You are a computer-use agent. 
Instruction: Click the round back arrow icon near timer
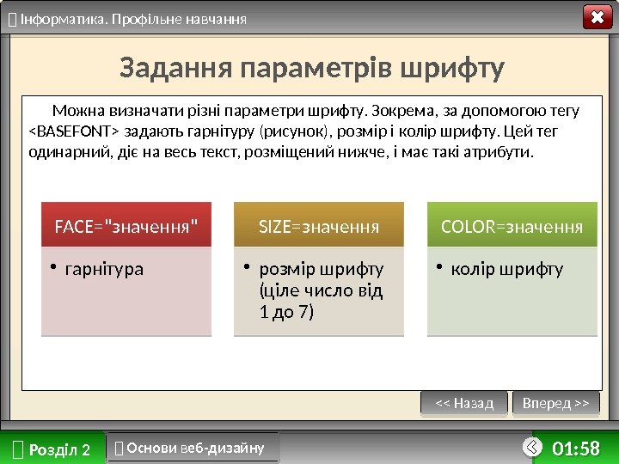[532, 447]
